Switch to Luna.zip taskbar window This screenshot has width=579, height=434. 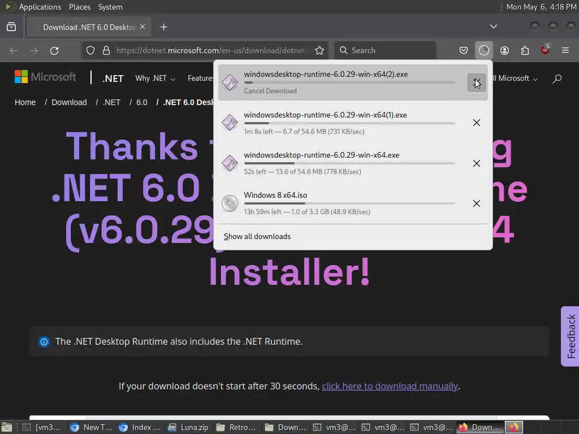pos(188,427)
